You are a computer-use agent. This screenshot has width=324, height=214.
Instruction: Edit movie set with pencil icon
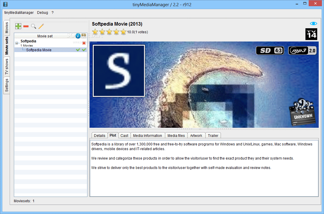41,26
